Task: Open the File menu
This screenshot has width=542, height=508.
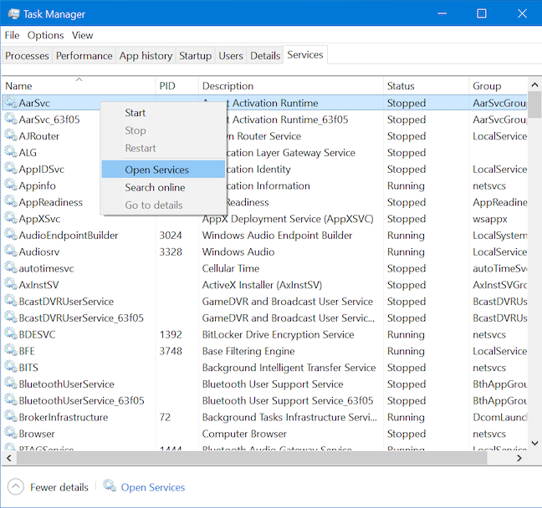Action: point(12,35)
